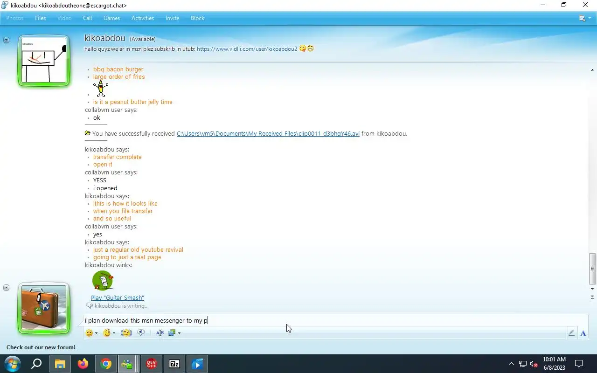Image resolution: width=597 pixels, height=373 pixels.
Task: Collapse your own display picture with arrow
Action: pyautogui.click(x=6, y=288)
